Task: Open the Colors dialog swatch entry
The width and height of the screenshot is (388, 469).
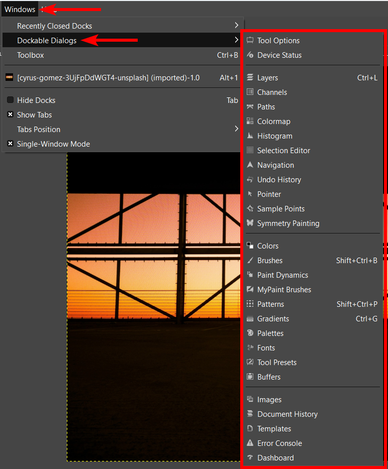Action: (267, 246)
